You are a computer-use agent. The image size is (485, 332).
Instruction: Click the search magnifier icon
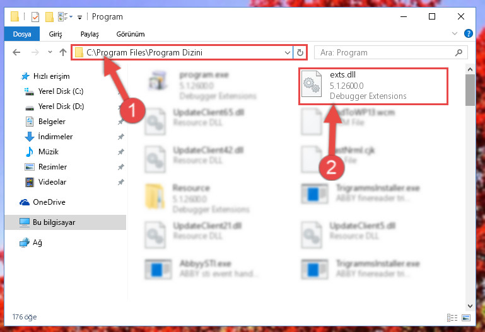coord(459,53)
